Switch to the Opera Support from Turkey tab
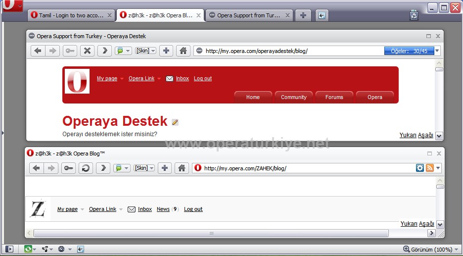This screenshot has height=256, width=463. coord(249,15)
